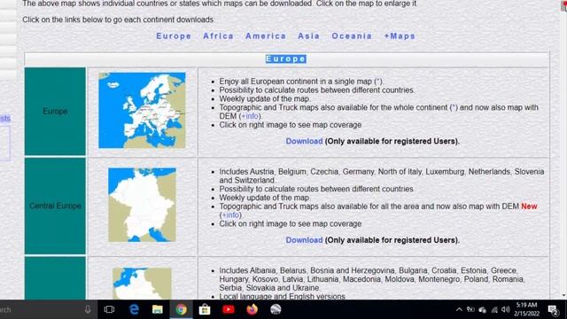The width and height of the screenshot is (567, 319).
Task: Open Microsoft Edge from the taskbar
Action: pos(134,309)
